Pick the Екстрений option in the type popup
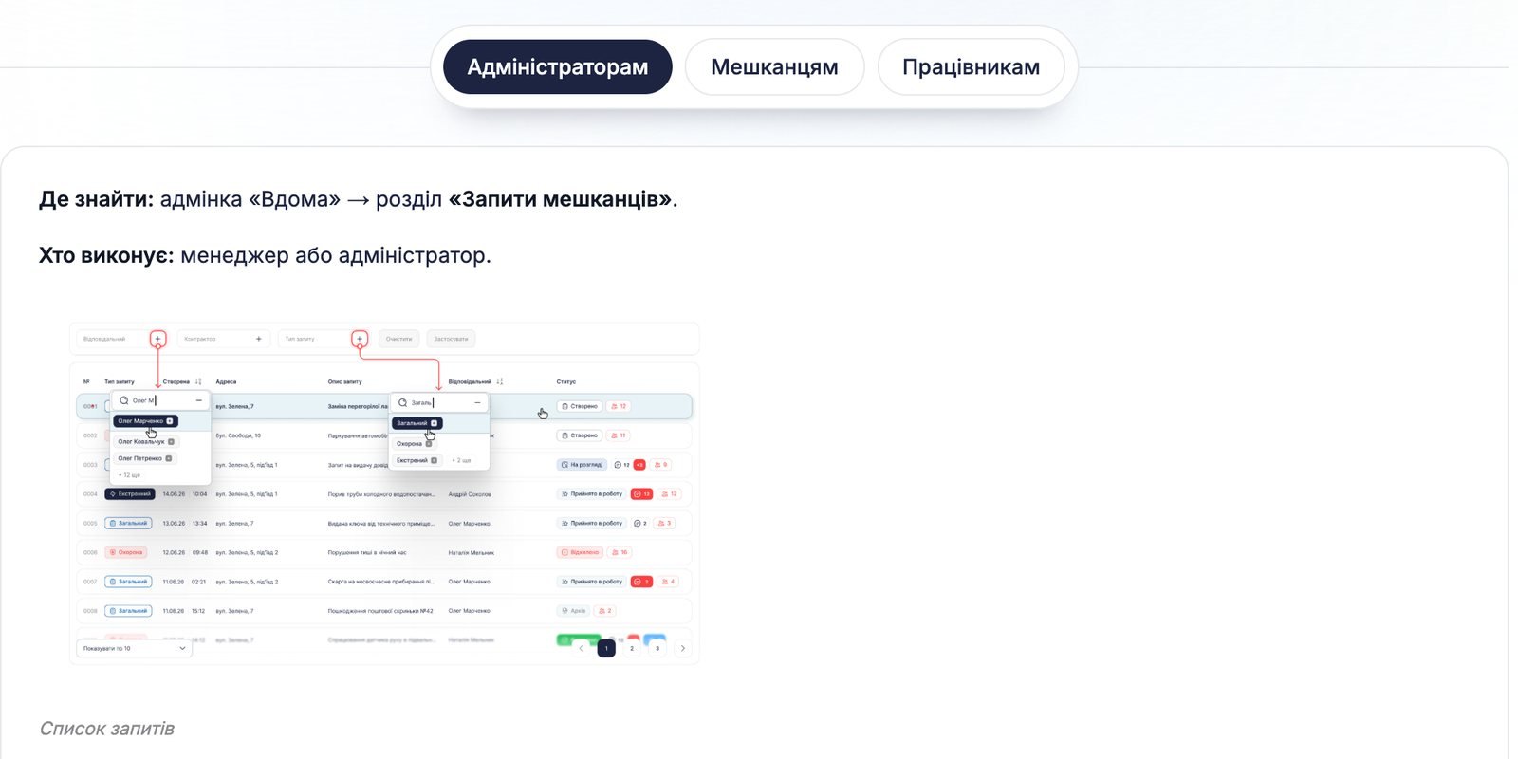Viewport: 1518px width, 759px height. (417, 460)
